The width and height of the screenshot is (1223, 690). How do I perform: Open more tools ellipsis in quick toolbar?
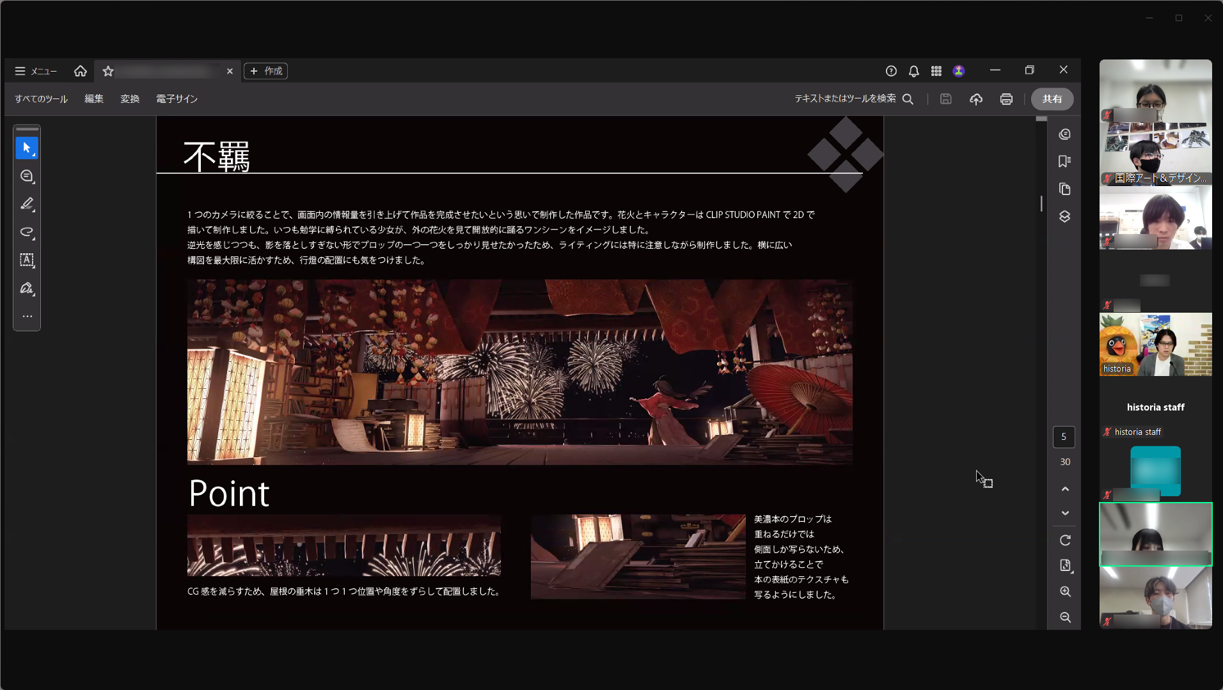coord(27,316)
